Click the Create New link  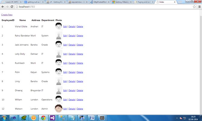tap(7, 15)
